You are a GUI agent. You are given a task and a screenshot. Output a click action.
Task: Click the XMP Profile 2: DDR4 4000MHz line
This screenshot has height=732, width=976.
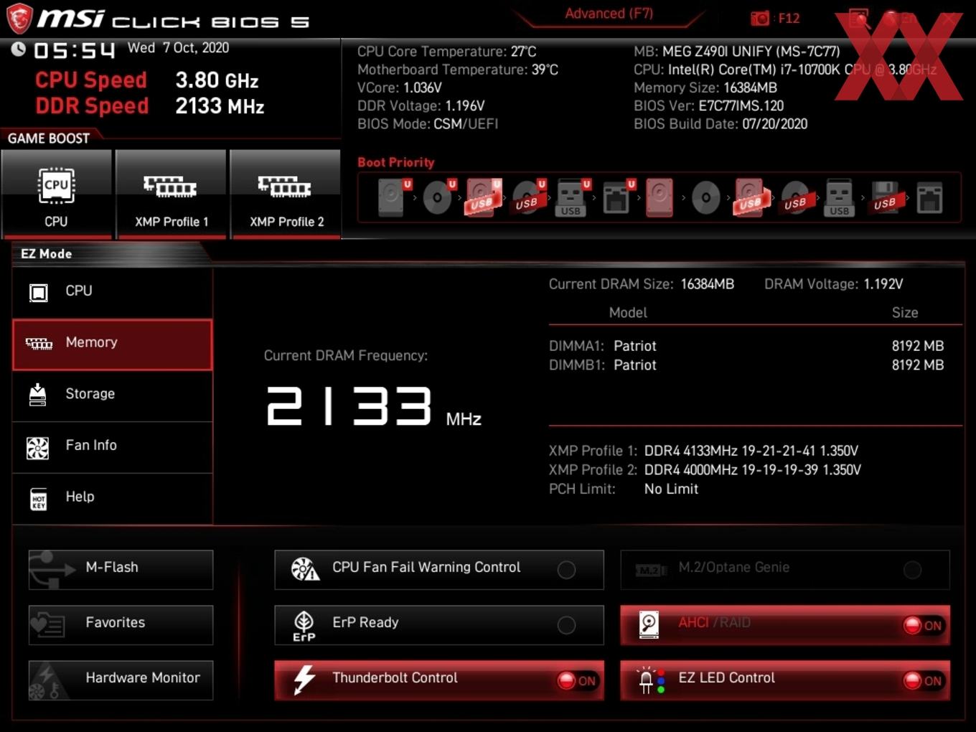(x=705, y=470)
